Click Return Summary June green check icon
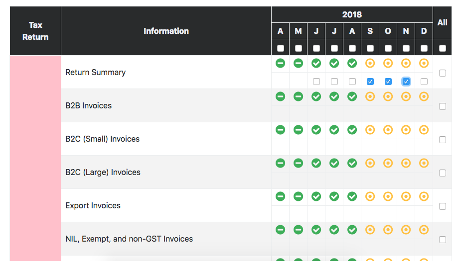 [316, 63]
